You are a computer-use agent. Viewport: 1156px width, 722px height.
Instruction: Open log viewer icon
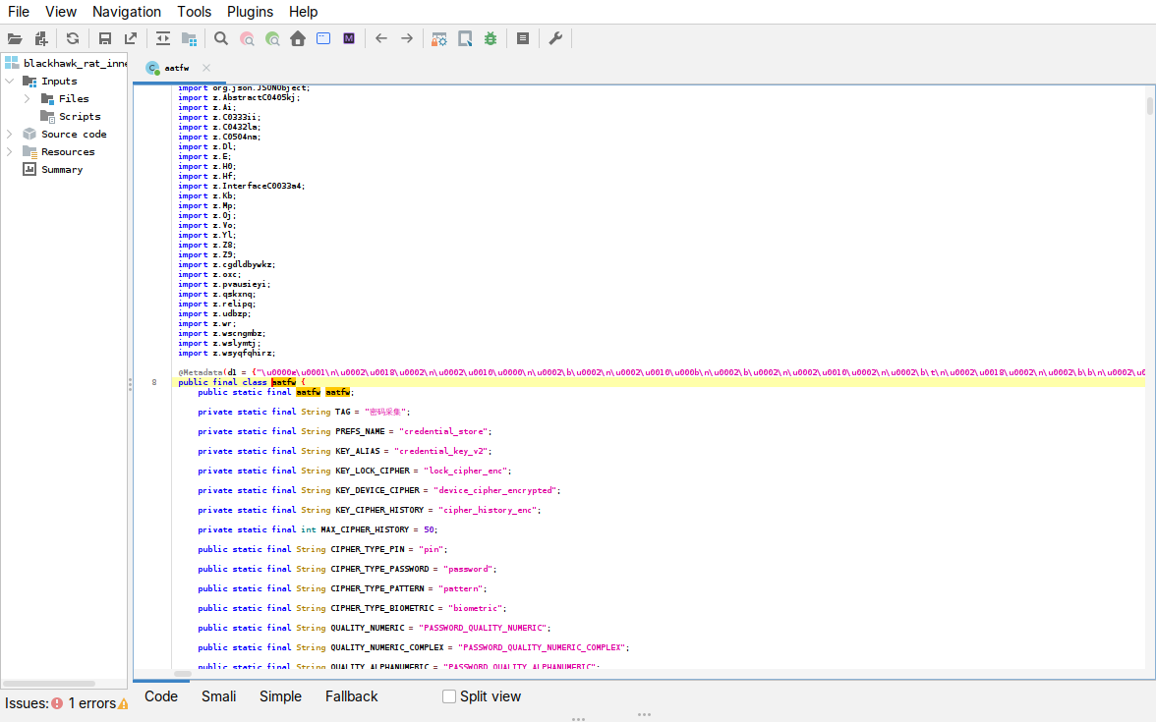coord(523,39)
